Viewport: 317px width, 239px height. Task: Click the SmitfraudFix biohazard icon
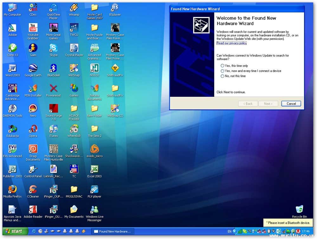(x=115, y=71)
